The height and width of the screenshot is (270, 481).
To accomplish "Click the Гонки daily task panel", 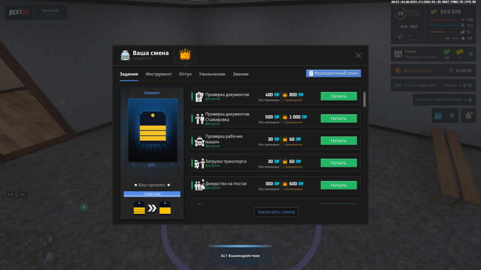I will [x=433, y=54].
